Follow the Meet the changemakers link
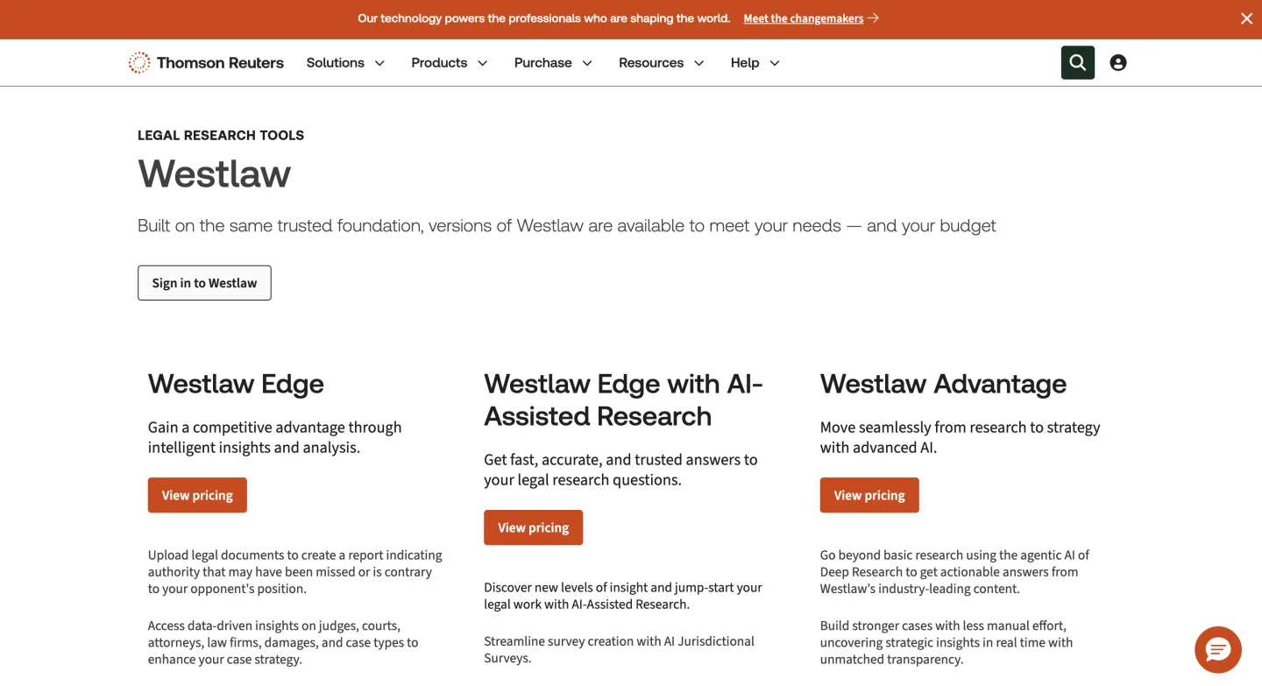Image resolution: width=1262 pixels, height=686 pixels. 804,18
